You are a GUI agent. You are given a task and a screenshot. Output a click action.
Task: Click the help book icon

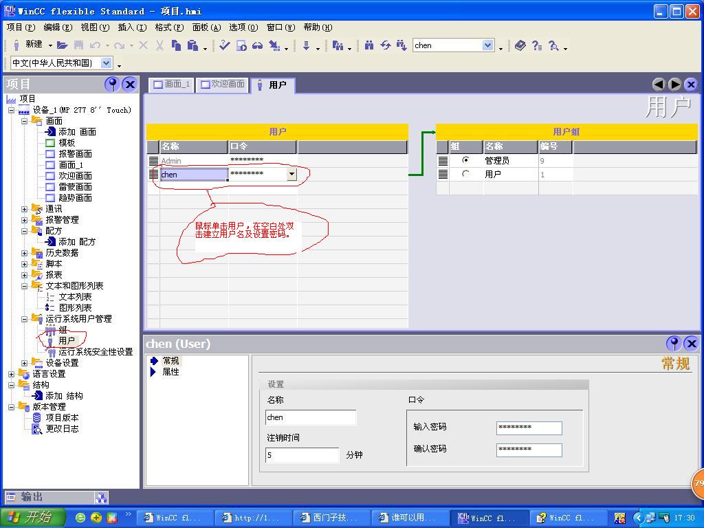point(520,45)
